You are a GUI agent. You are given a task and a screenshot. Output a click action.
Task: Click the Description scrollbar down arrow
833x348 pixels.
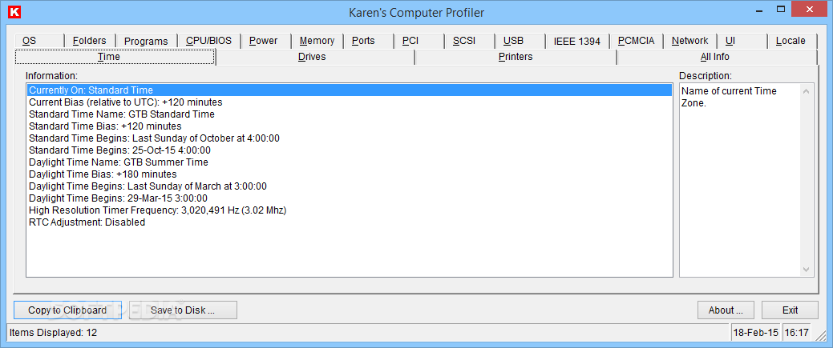[807, 270]
